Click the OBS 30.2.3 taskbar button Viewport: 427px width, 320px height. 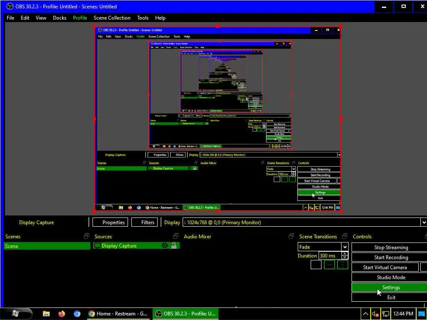coord(186,313)
